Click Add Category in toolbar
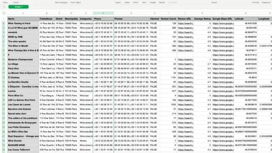Viewport: 272px width, 153px height. click(61, 3)
